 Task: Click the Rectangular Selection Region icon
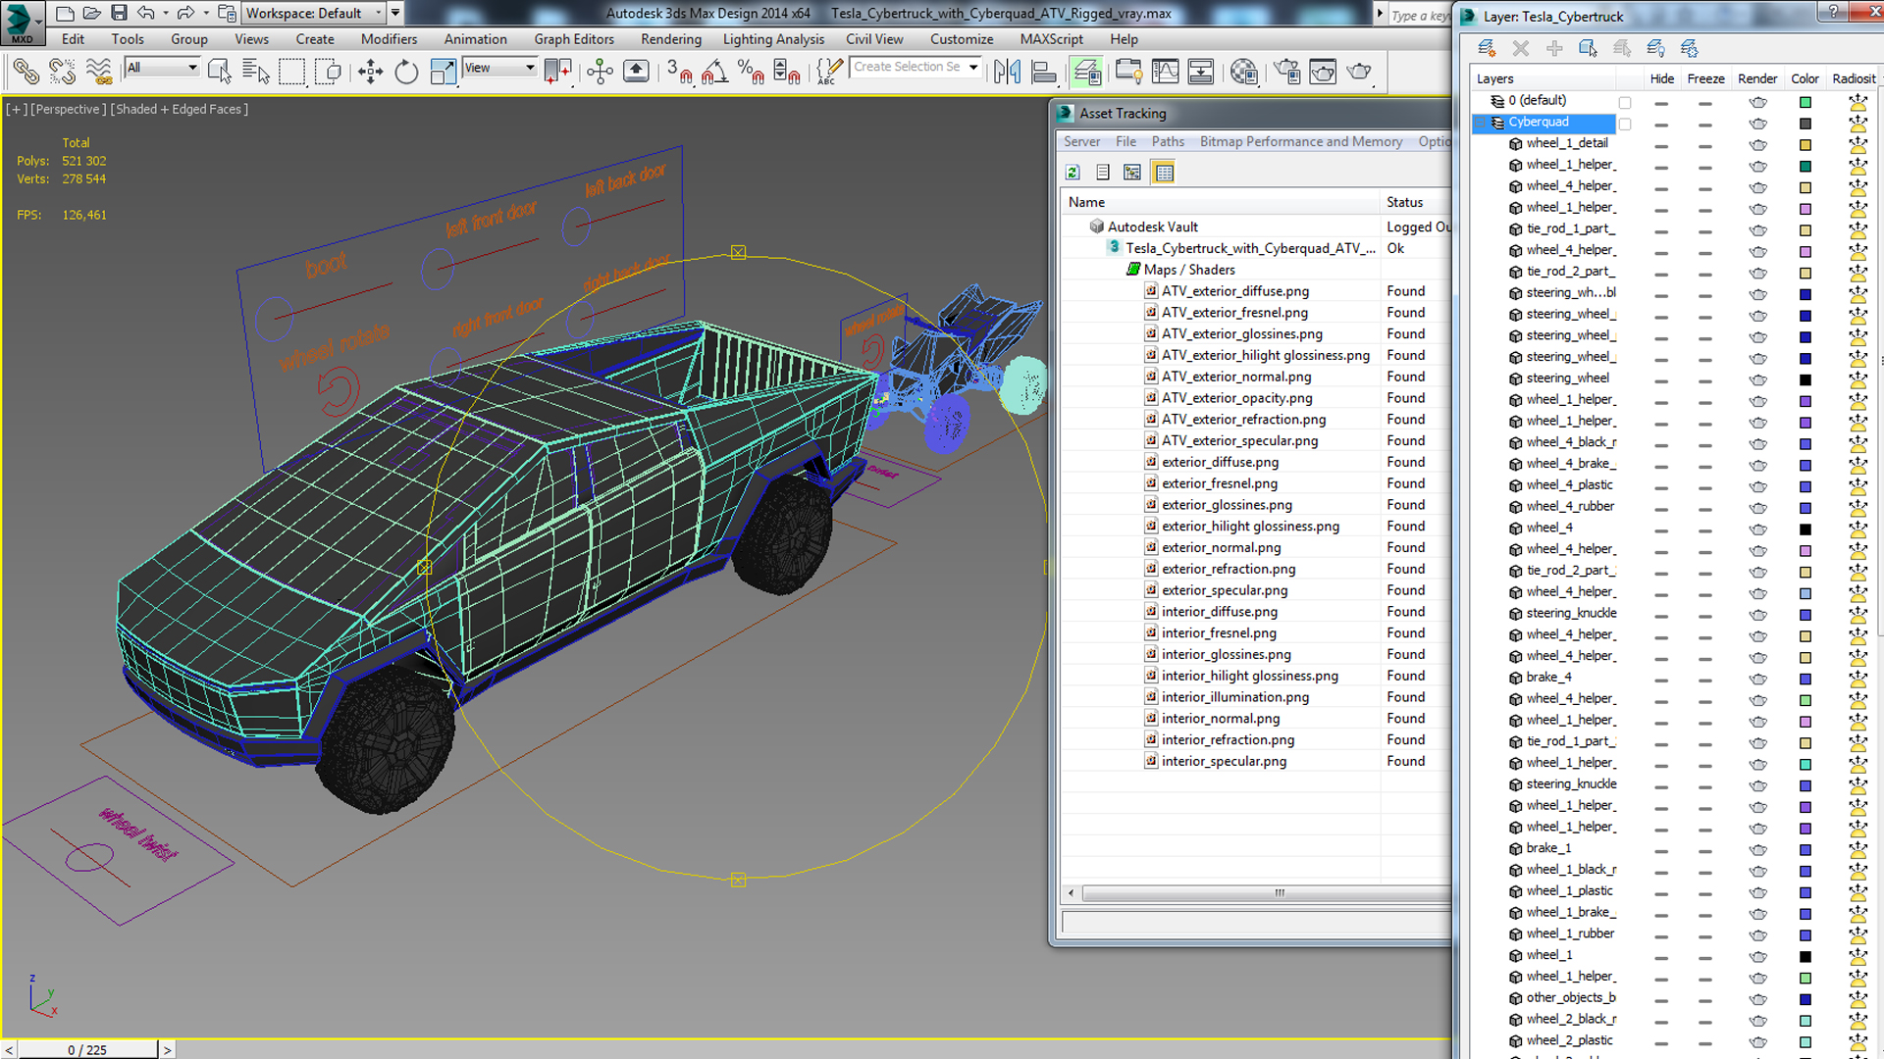point(291,71)
